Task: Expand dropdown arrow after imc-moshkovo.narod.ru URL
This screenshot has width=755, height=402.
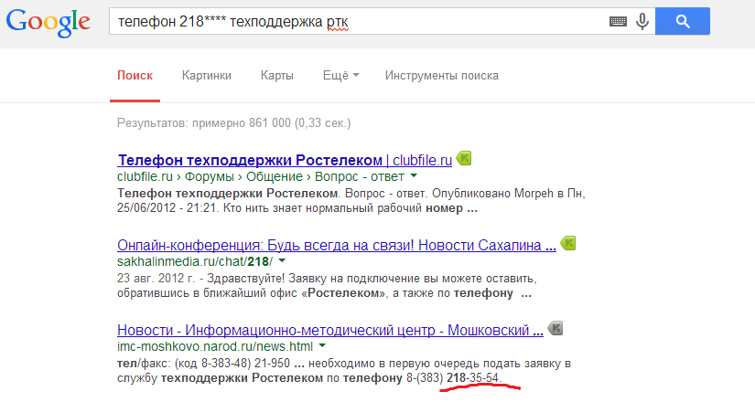Action: pos(322,346)
